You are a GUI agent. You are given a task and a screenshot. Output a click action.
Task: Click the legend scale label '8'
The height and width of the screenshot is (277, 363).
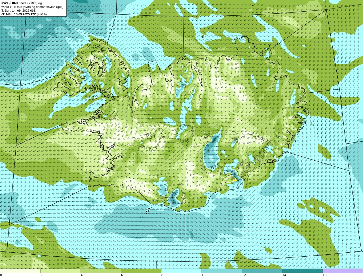pos(162,275)
